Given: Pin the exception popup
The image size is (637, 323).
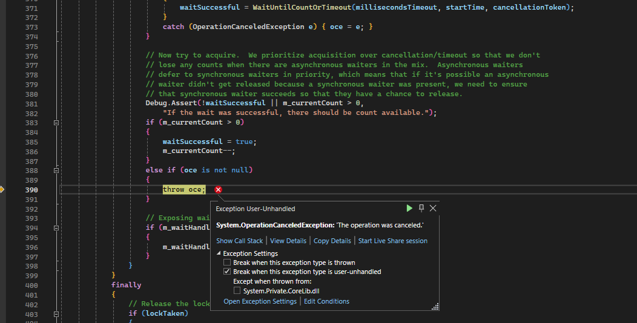Looking at the screenshot, I should 421,208.
